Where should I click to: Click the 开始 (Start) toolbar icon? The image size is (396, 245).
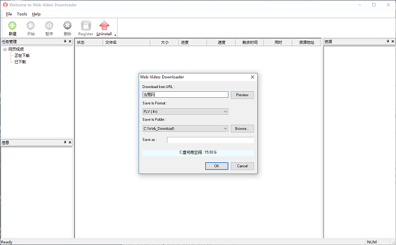tap(30, 26)
